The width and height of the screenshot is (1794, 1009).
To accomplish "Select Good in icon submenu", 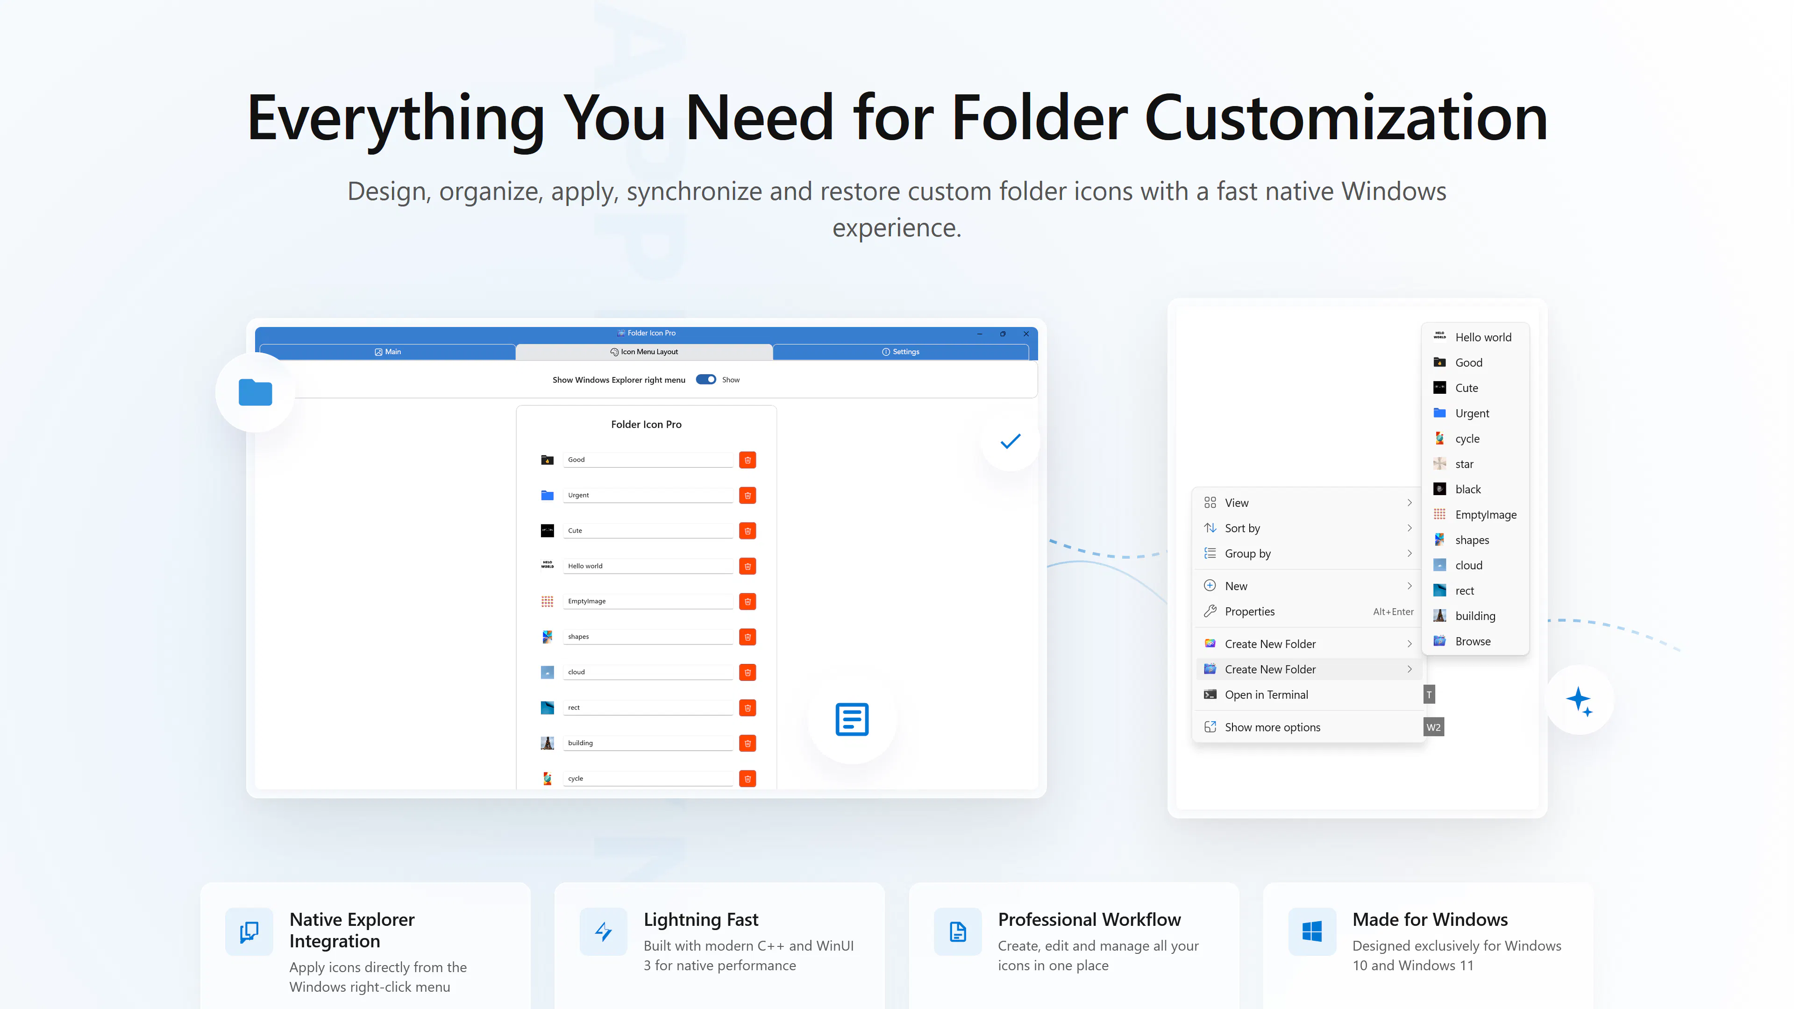I will 1475,363.
